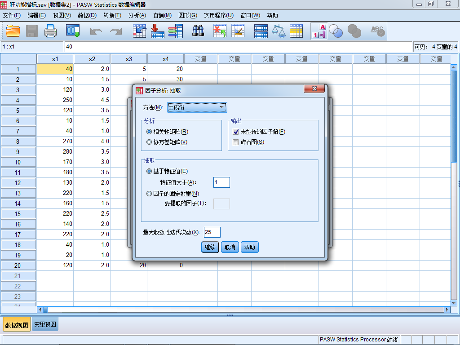
Task: Click the Go to case icon
Action: tap(140, 31)
